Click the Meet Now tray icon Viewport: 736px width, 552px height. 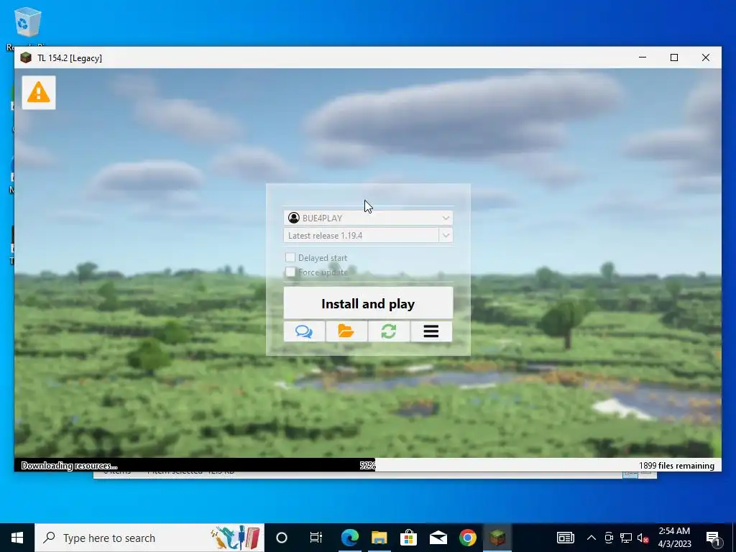(608, 538)
